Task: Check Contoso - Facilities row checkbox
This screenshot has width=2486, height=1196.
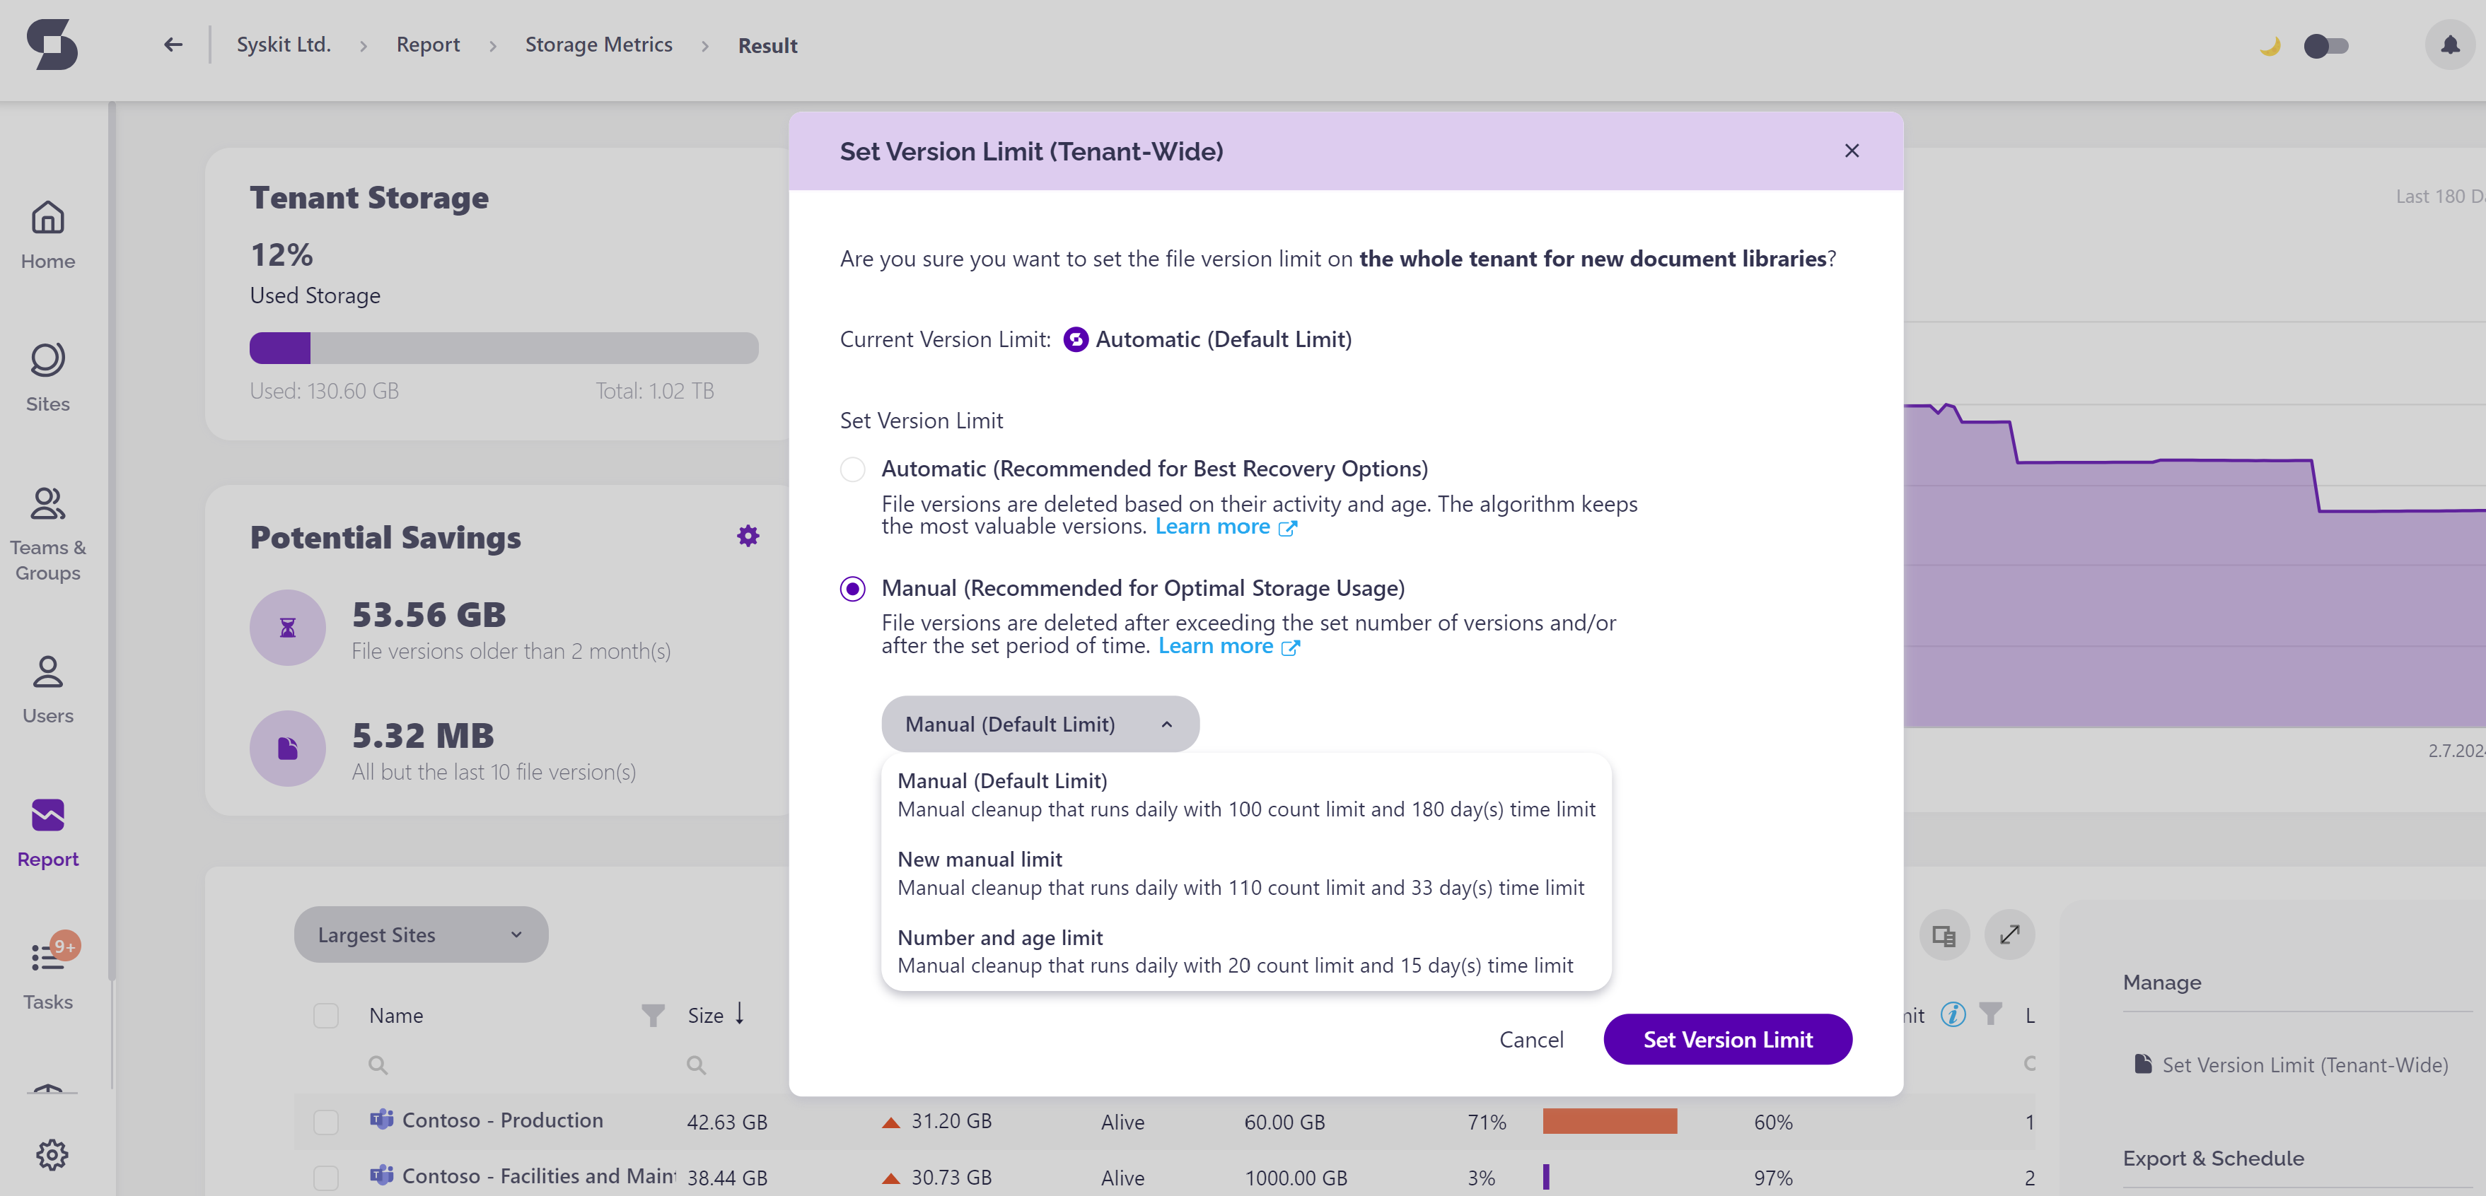Action: pyautogui.click(x=326, y=1178)
